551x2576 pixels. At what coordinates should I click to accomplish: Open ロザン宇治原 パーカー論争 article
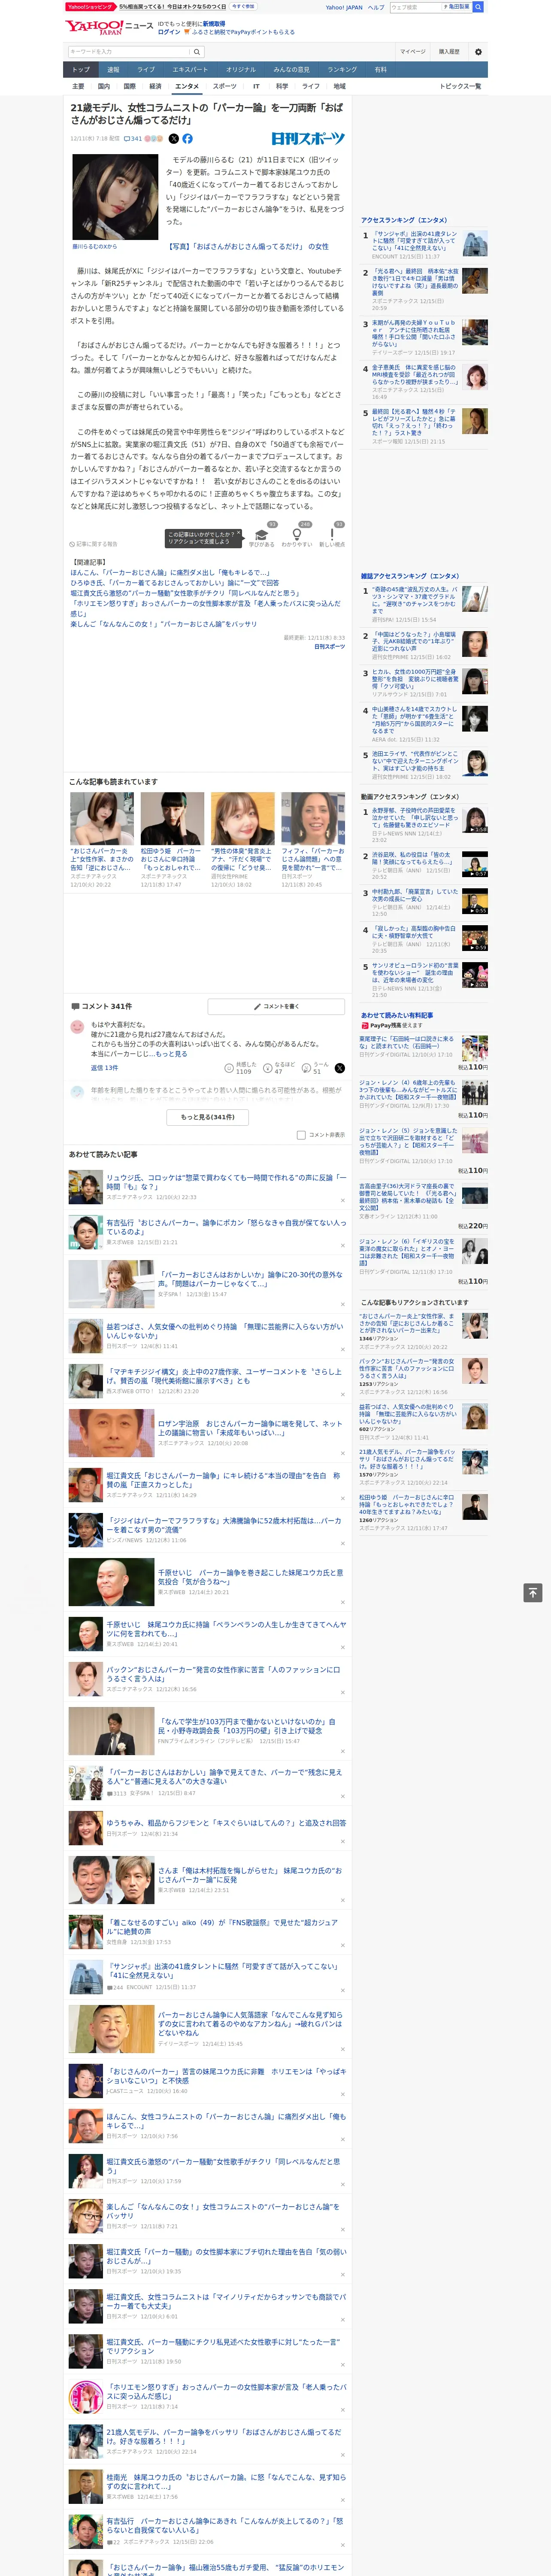[x=250, y=1428]
